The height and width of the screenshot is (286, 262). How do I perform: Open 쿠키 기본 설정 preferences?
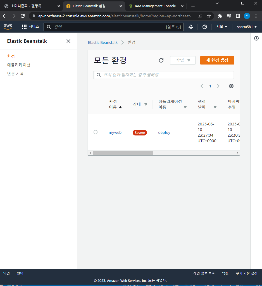[246, 273]
